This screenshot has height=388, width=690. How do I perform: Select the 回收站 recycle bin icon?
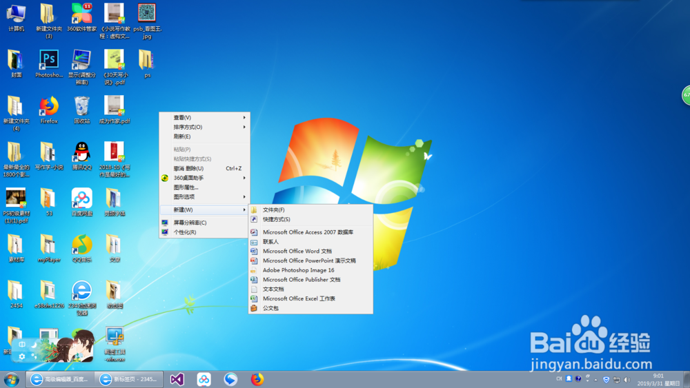click(82, 110)
